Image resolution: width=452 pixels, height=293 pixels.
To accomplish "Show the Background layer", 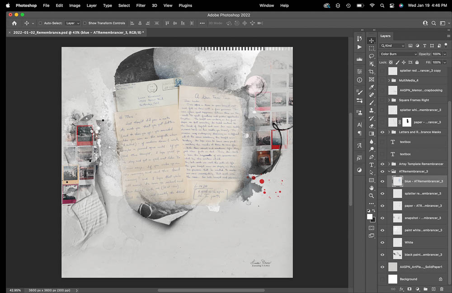I will coord(382,279).
